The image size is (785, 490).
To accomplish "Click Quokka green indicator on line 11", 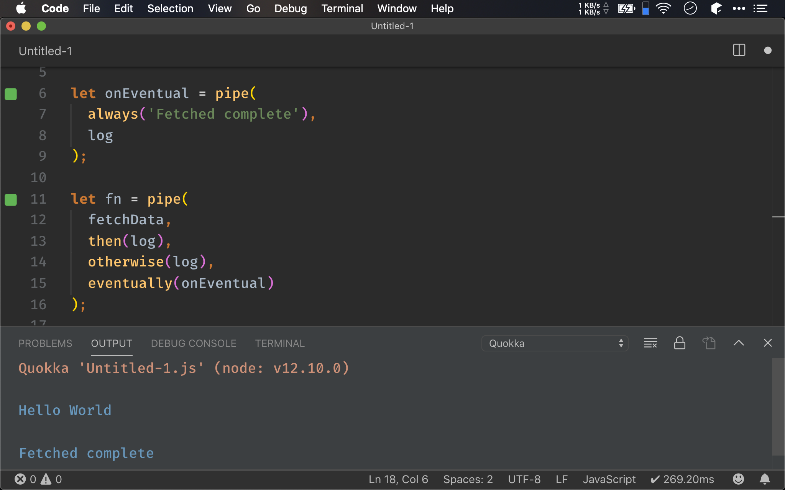I will (x=11, y=199).
